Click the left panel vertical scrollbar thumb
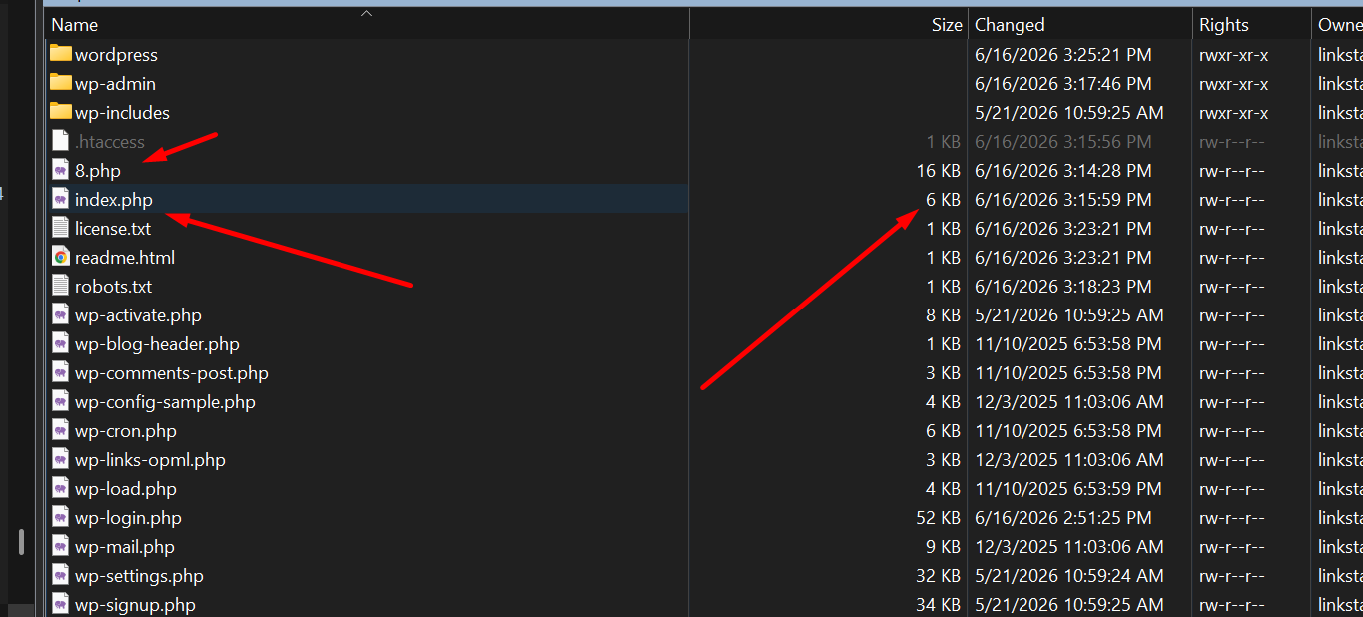The image size is (1363, 617). [x=21, y=542]
